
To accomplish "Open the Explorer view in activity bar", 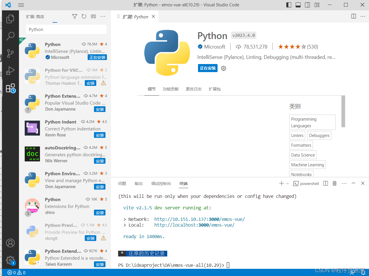I will point(10,19).
